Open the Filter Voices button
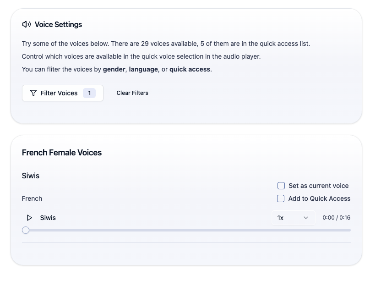The width and height of the screenshot is (370, 281). pyautogui.click(x=62, y=93)
